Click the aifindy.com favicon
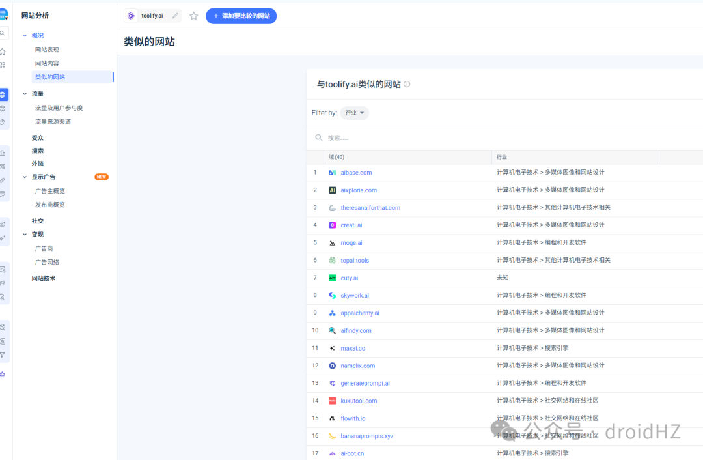Screen dimensions: 703x460 (332, 331)
